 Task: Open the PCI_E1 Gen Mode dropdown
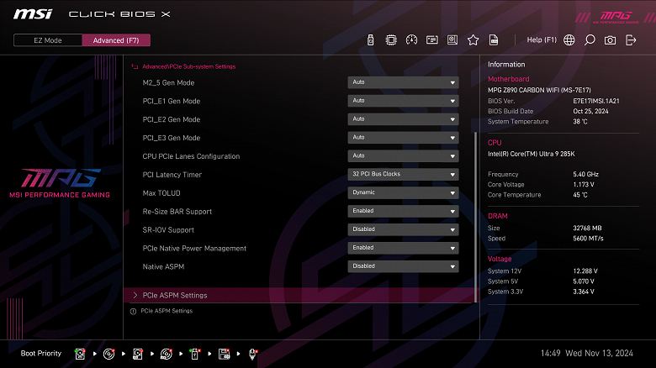pos(403,101)
